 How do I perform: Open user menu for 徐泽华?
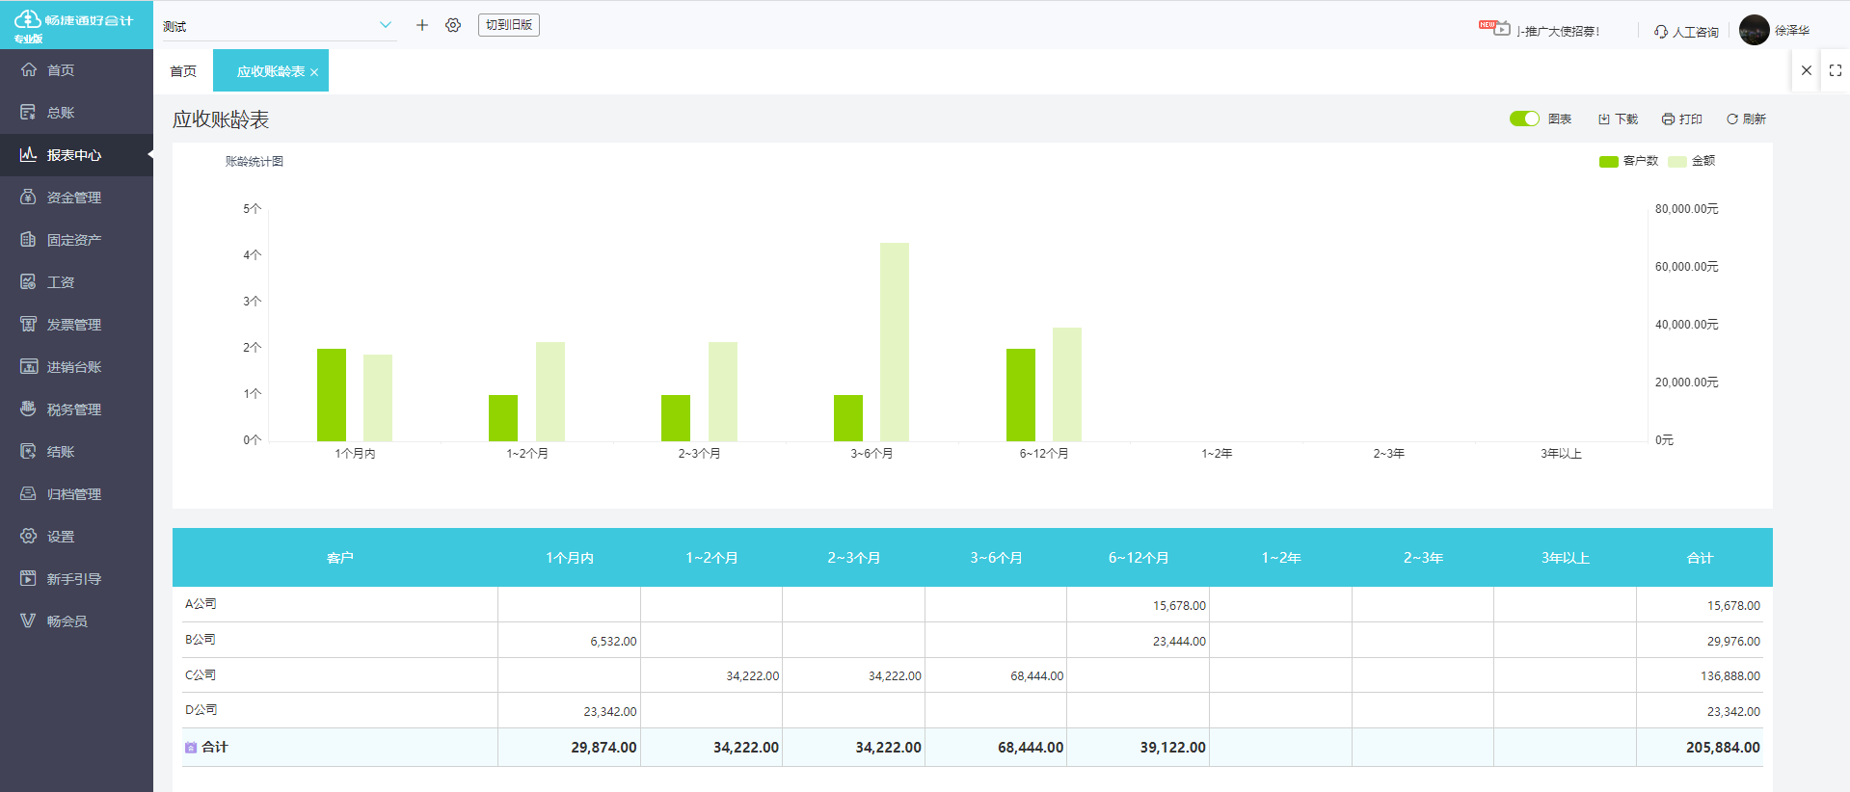[1775, 31]
